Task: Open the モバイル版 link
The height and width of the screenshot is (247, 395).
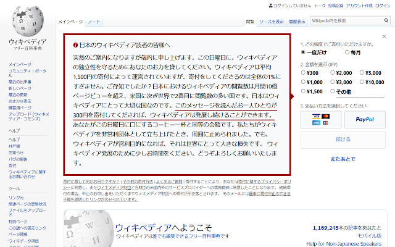Action: 370,236
